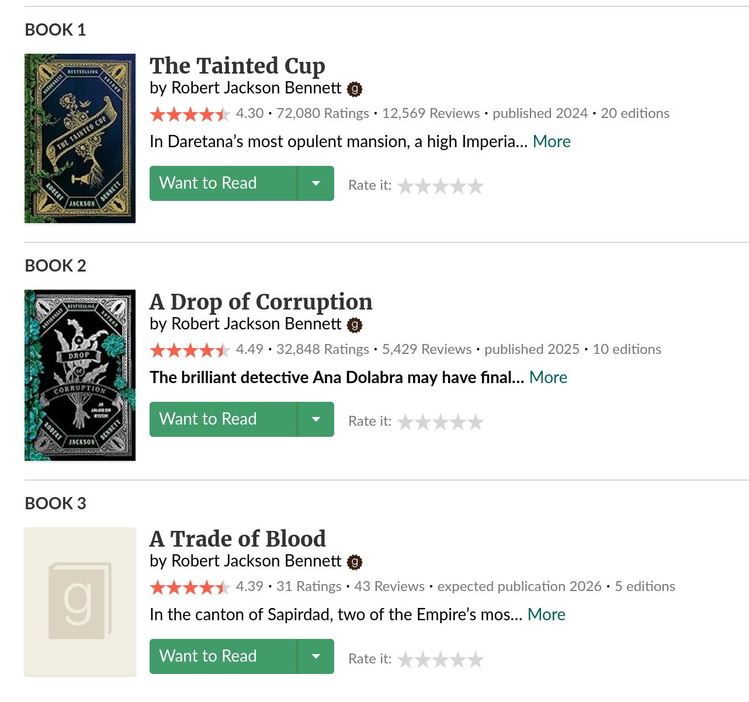Expand A Trade of Blood description with More
The image size is (749, 702).
point(546,615)
